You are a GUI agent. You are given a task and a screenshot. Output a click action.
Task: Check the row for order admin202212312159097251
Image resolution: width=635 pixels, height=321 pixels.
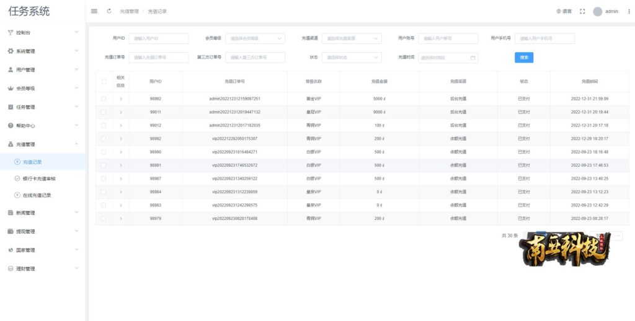pos(104,99)
